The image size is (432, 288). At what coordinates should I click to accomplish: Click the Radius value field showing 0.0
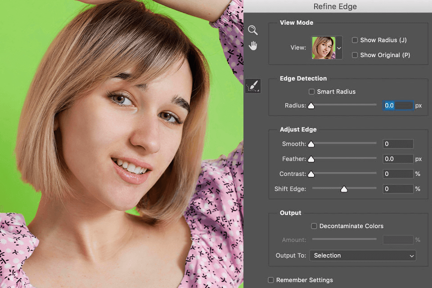398,106
